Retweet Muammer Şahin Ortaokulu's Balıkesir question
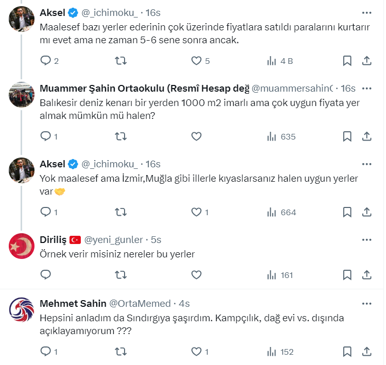This screenshot has width=386, height=365. point(120,136)
